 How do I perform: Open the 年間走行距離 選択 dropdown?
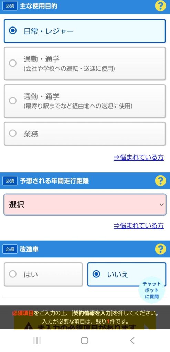click(x=85, y=205)
